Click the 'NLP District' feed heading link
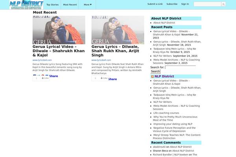This screenshot has height=157, width=236. (x=164, y=76)
